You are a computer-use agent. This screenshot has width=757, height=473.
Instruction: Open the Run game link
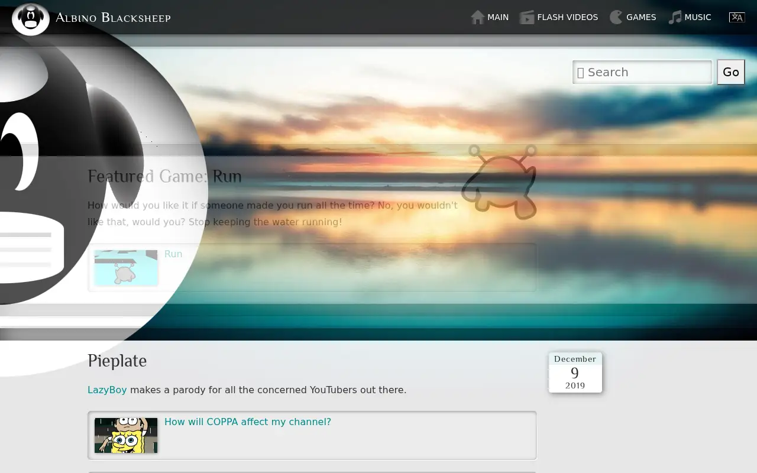173,254
